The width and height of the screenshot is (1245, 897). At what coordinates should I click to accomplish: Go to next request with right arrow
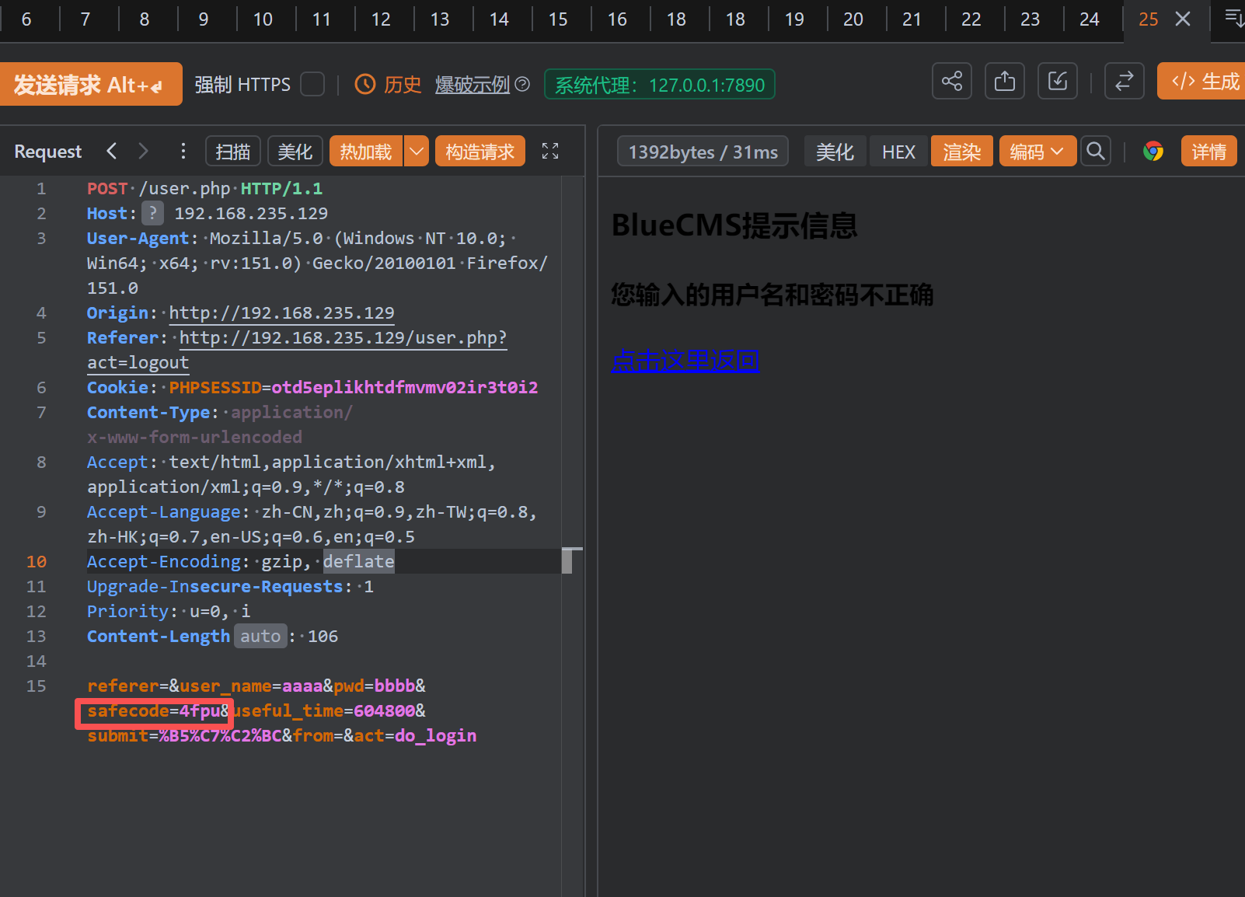pyautogui.click(x=143, y=151)
